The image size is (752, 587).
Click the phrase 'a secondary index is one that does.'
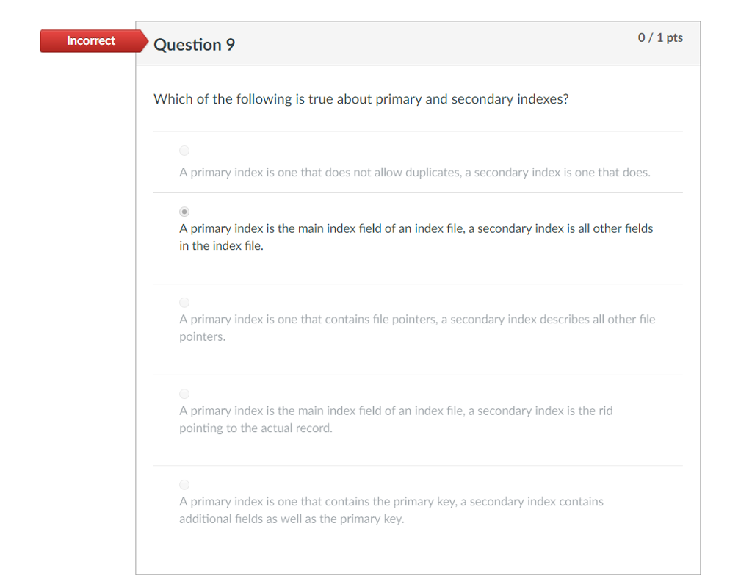(x=558, y=173)
